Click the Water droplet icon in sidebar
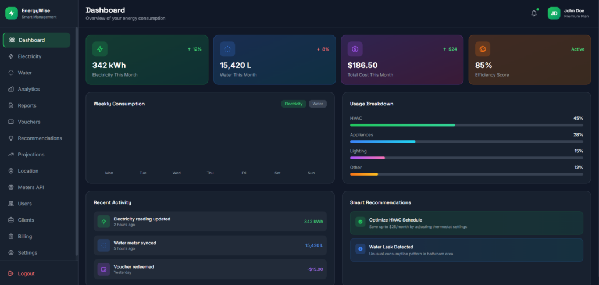Image resolution: width=599 pixels, height=285 pixels. coord(11,73)
